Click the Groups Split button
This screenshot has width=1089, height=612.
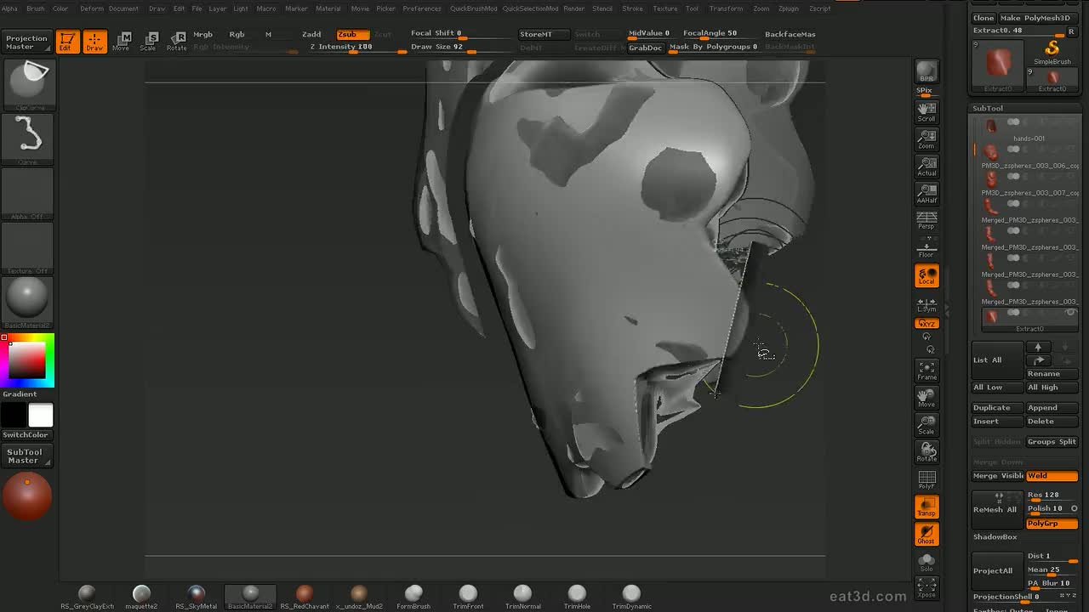pyautogui.click(x=1052, y=442)
